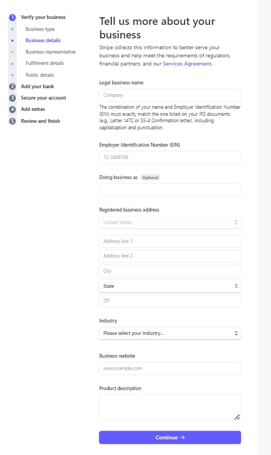The height and width of the screenshot is (455, 271).
Task: Click the ZIP code field
Action: (170, 301)
